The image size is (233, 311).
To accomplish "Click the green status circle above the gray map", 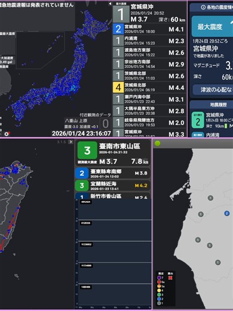I will (x=158, y=144).
